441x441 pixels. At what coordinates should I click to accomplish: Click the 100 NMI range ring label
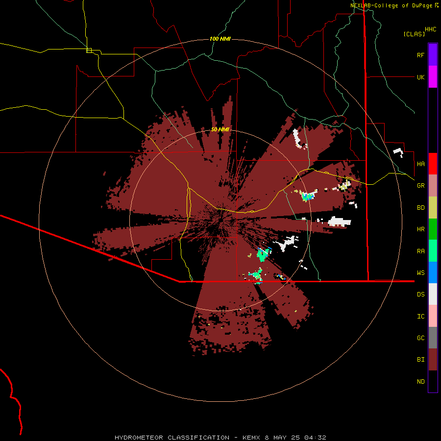point(220,39)
